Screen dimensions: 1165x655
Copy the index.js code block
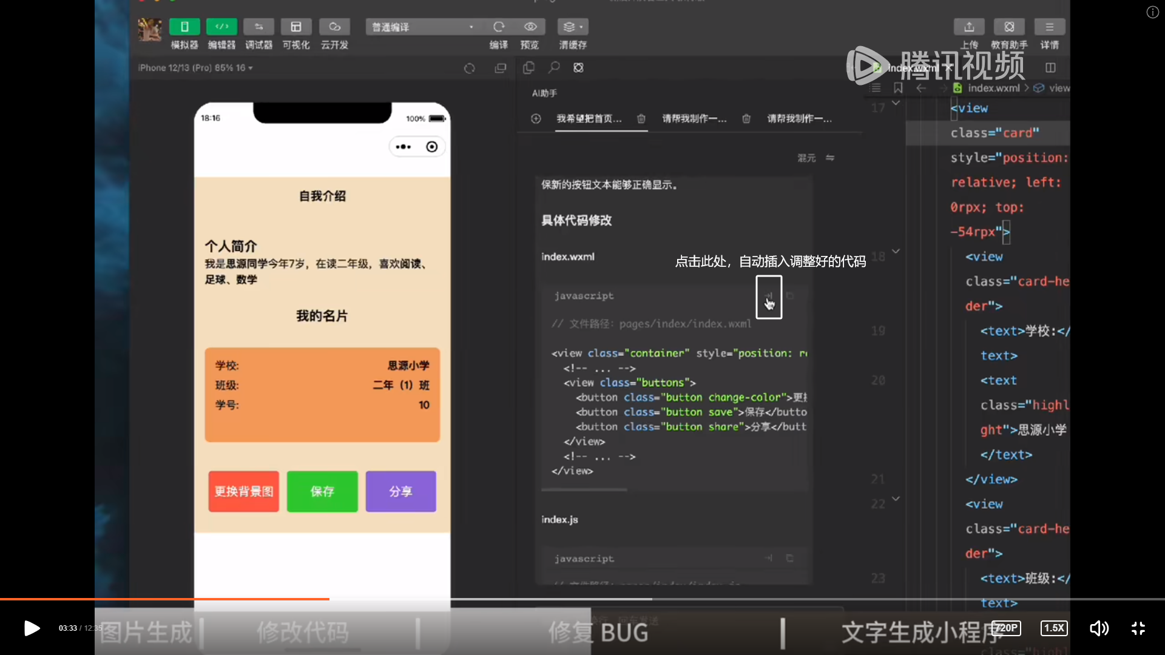pyautogui.click(x=790, y=558)
